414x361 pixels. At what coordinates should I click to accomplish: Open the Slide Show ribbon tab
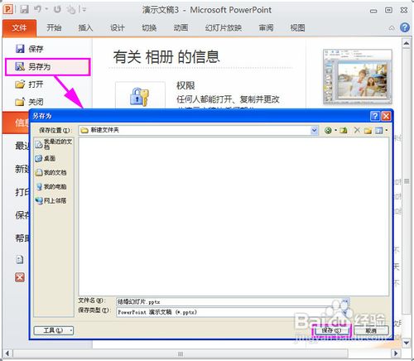click(224, 27)
